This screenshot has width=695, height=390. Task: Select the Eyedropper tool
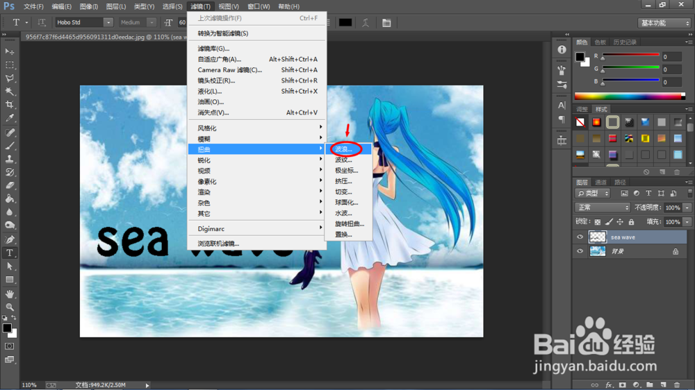(9, 118)
